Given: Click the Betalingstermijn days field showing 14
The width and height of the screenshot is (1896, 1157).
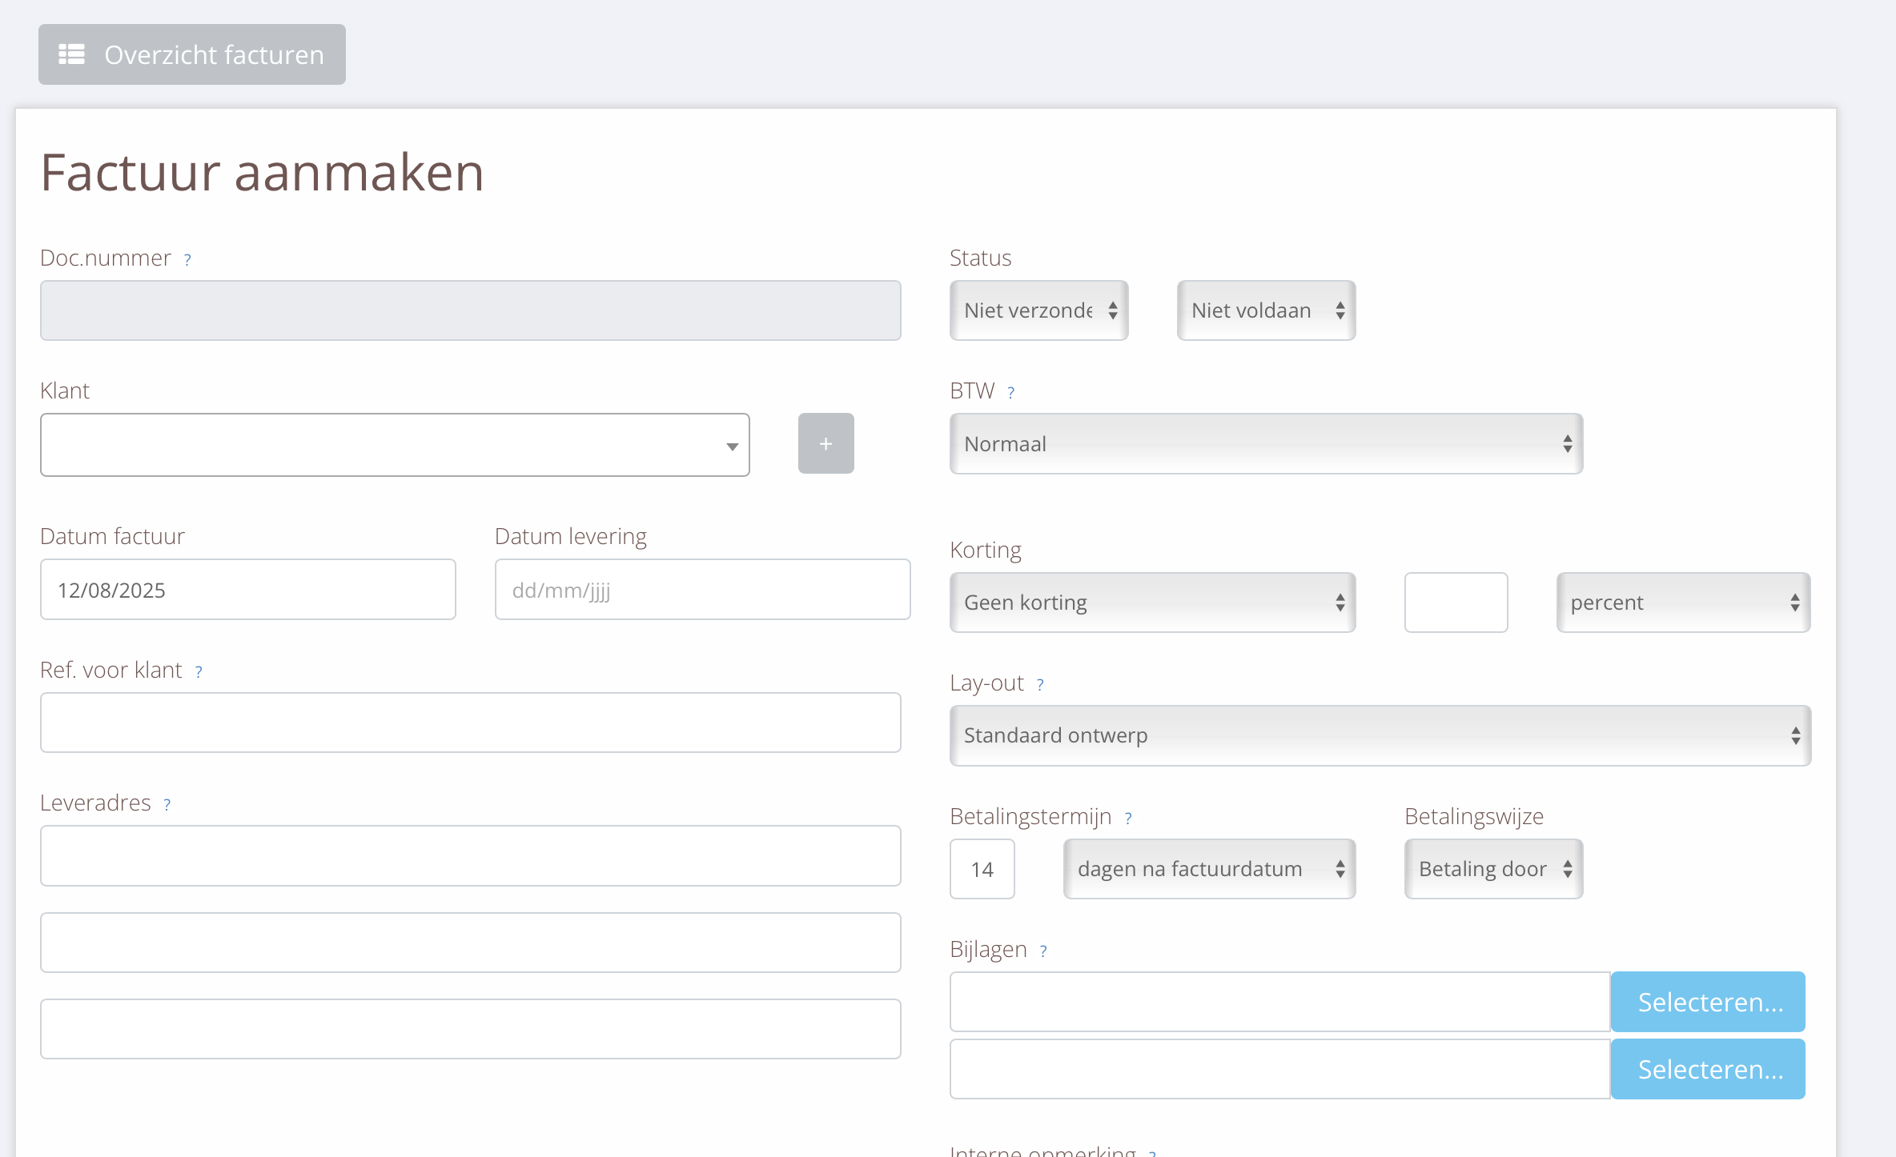Looking at the screenshot, I should [982, 869].
